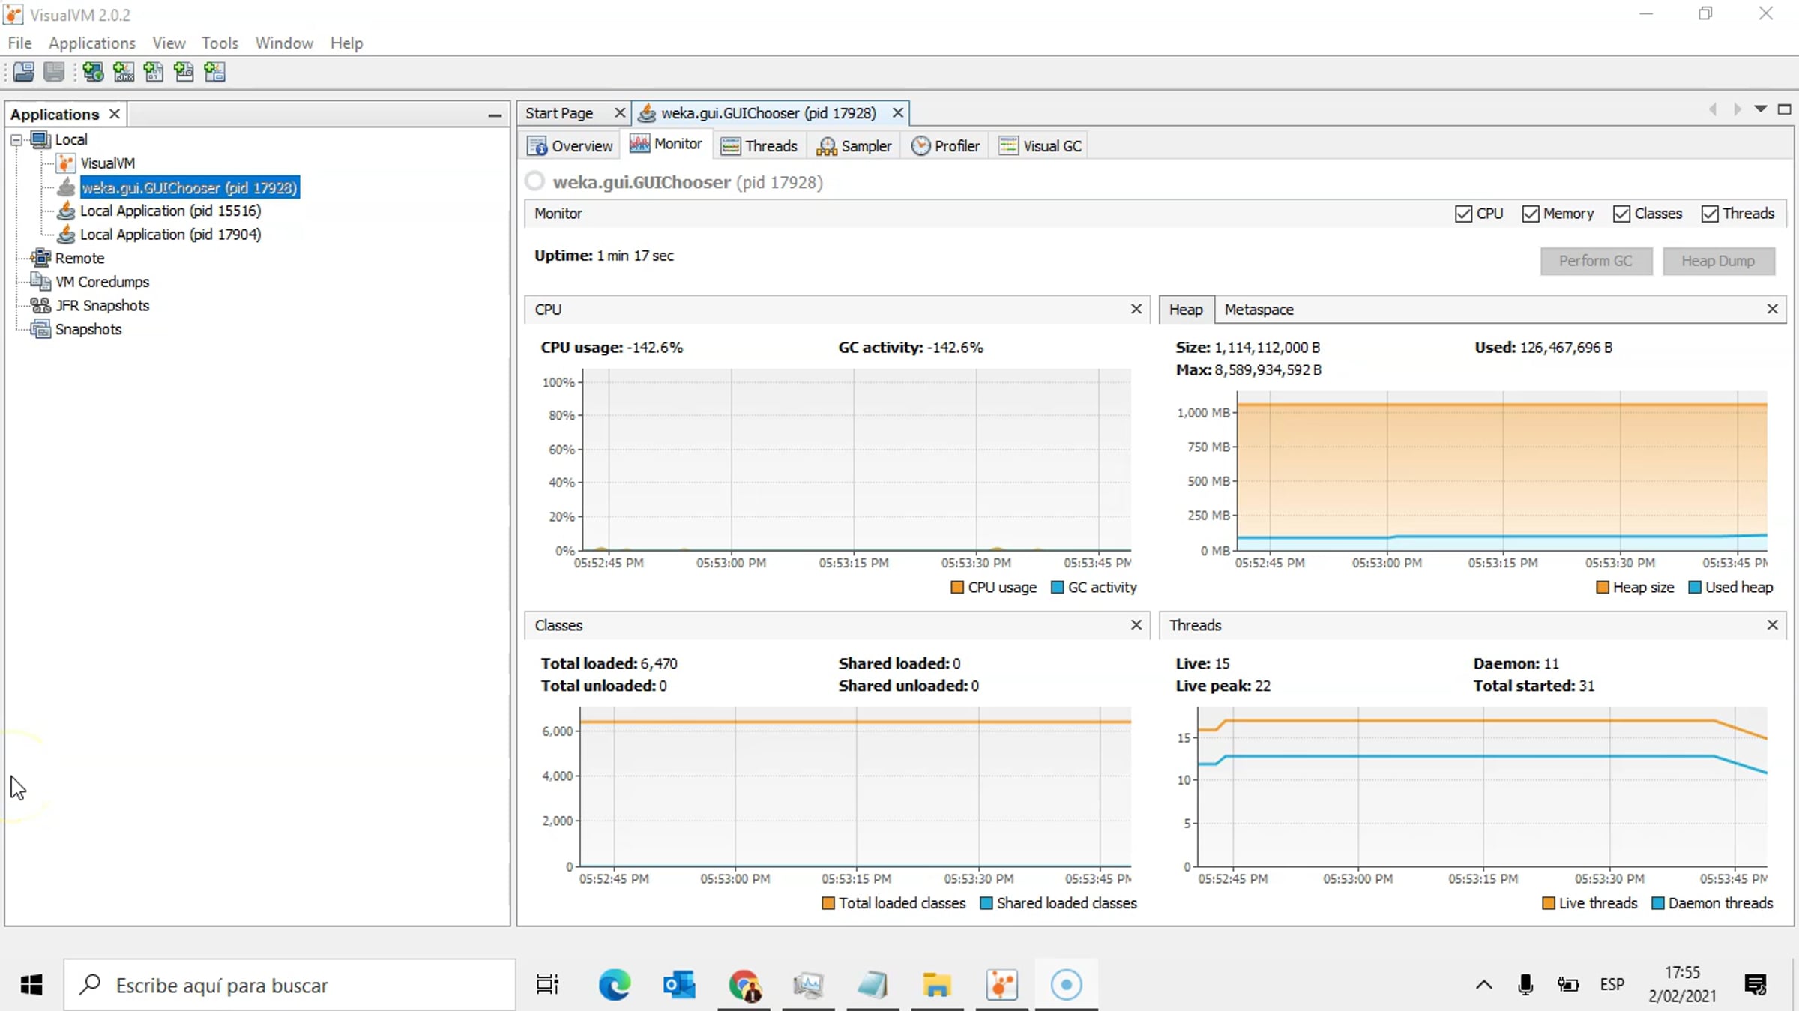This screenshot has width=1799, height=1011.
Task: Click Add Remote Host toolbar icon
Action: pos(93,72)
